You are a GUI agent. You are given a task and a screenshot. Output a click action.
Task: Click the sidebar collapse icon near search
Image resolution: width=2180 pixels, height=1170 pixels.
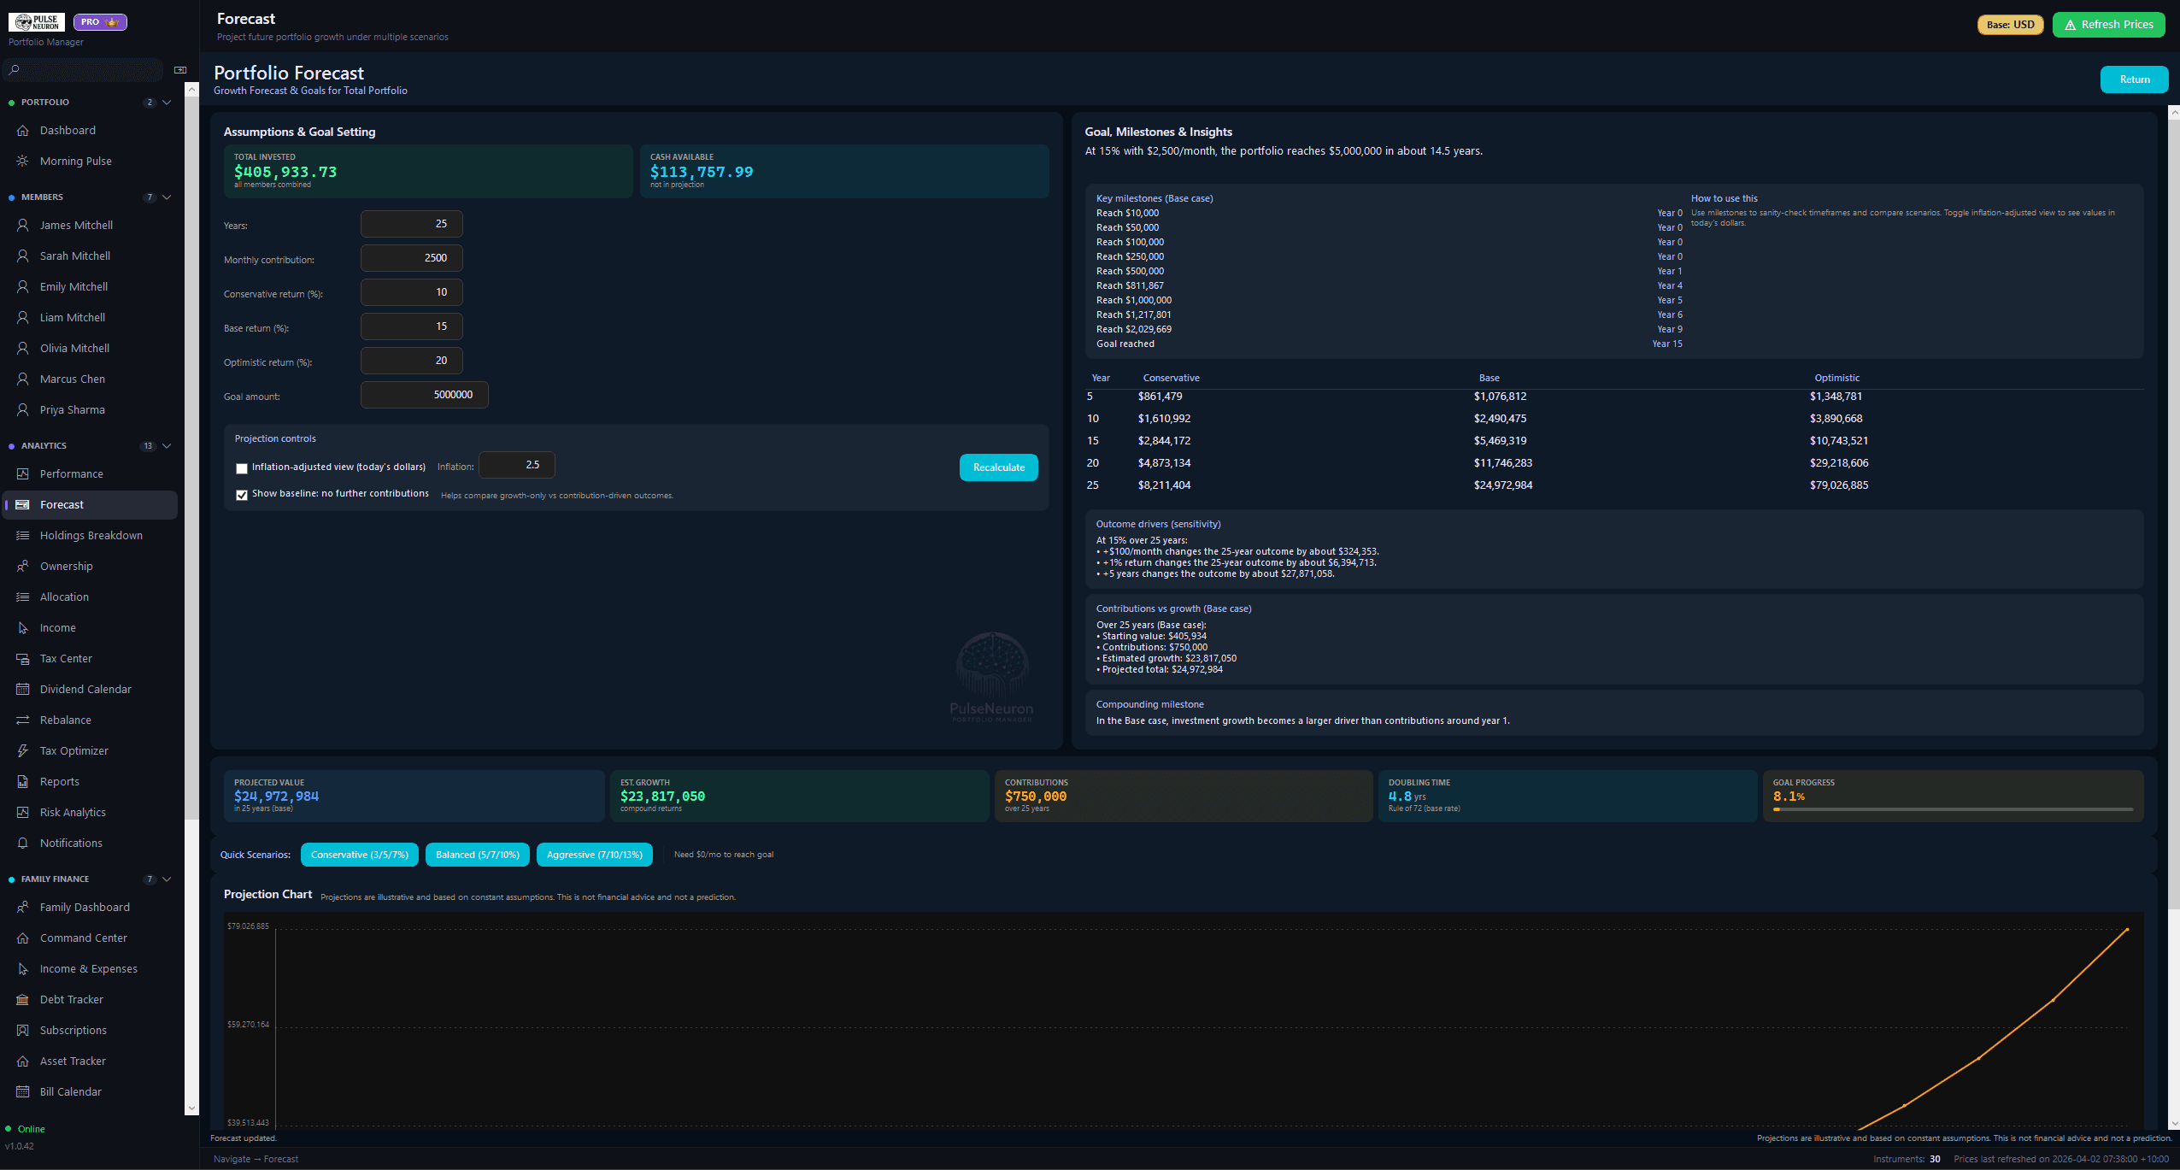click(x=180, y=70)
